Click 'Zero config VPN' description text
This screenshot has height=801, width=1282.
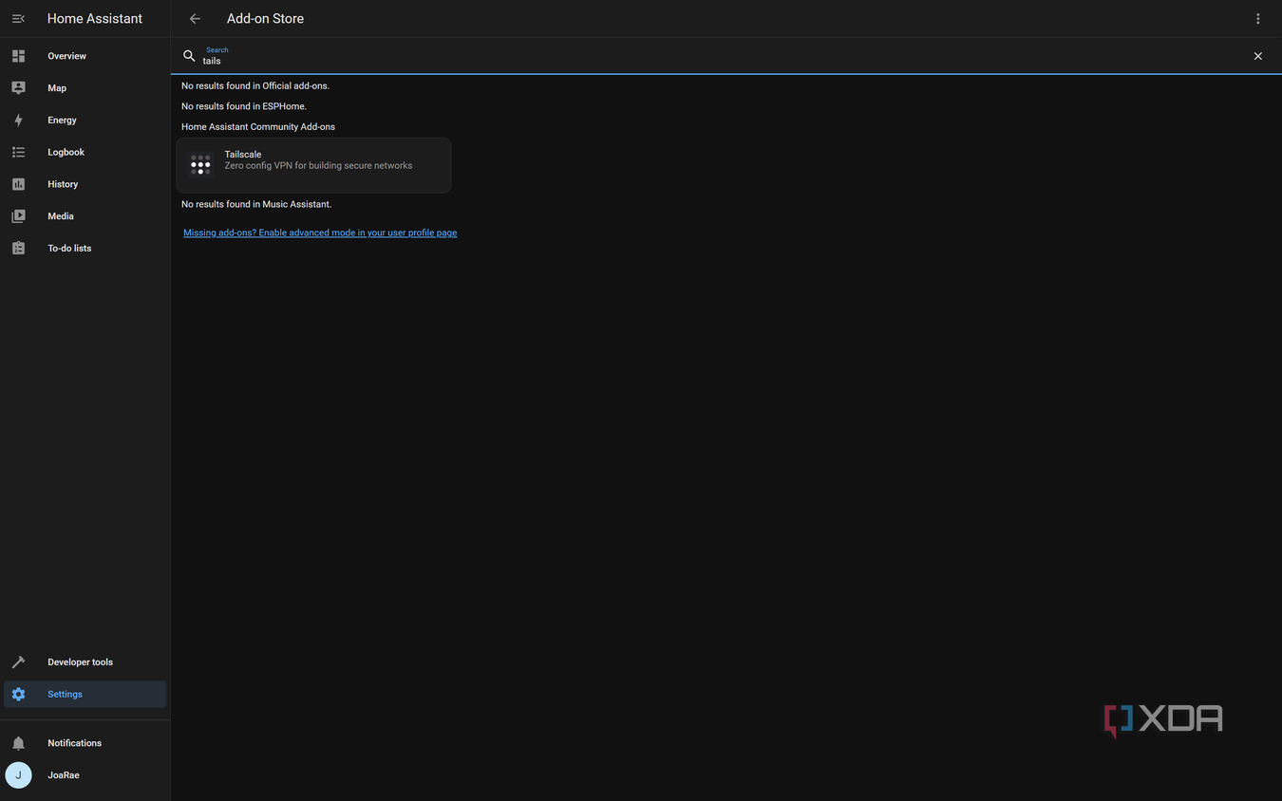point(318,166)
